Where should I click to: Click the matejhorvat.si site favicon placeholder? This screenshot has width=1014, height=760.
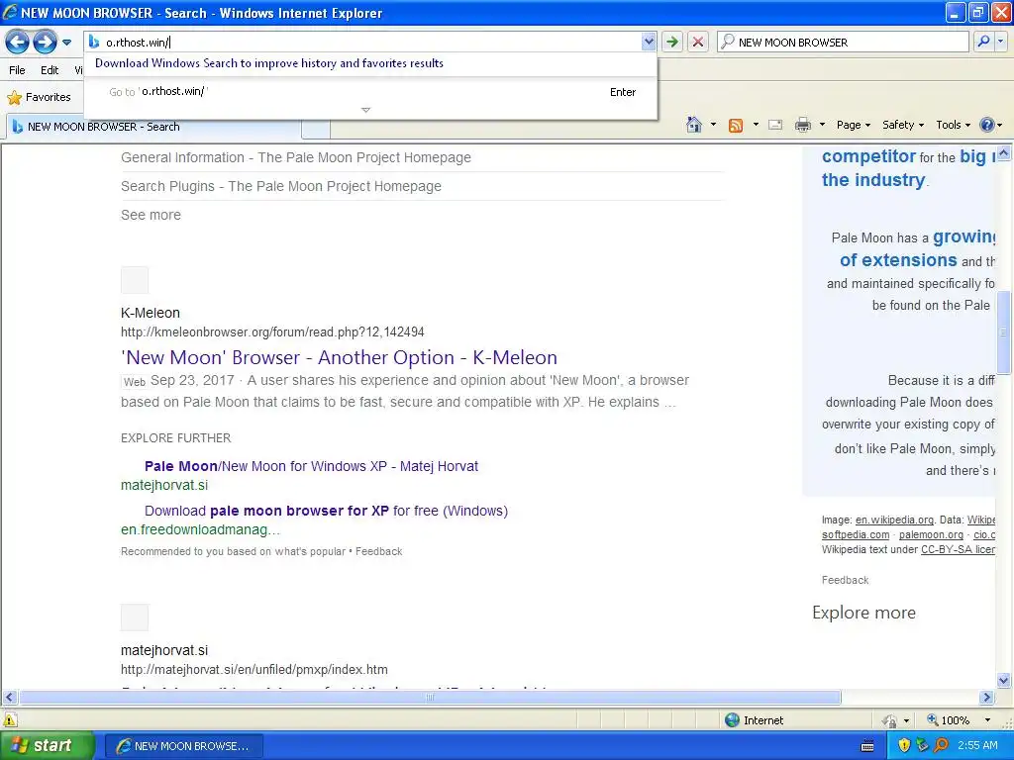click(135, 617)
